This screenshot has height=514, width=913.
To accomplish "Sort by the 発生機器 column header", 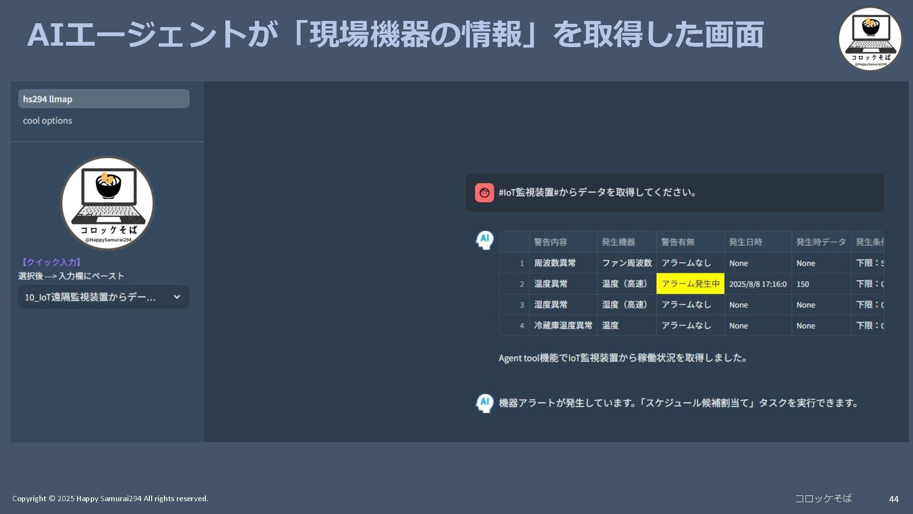I will 618,242.
